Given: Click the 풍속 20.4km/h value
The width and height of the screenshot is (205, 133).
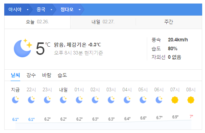Looking at the screenshot, I should (178, 40).
